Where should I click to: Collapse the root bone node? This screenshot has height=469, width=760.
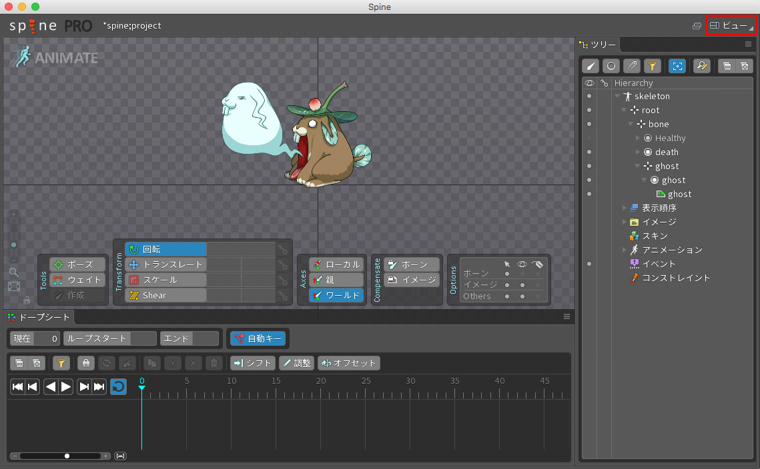coord(625,111)
